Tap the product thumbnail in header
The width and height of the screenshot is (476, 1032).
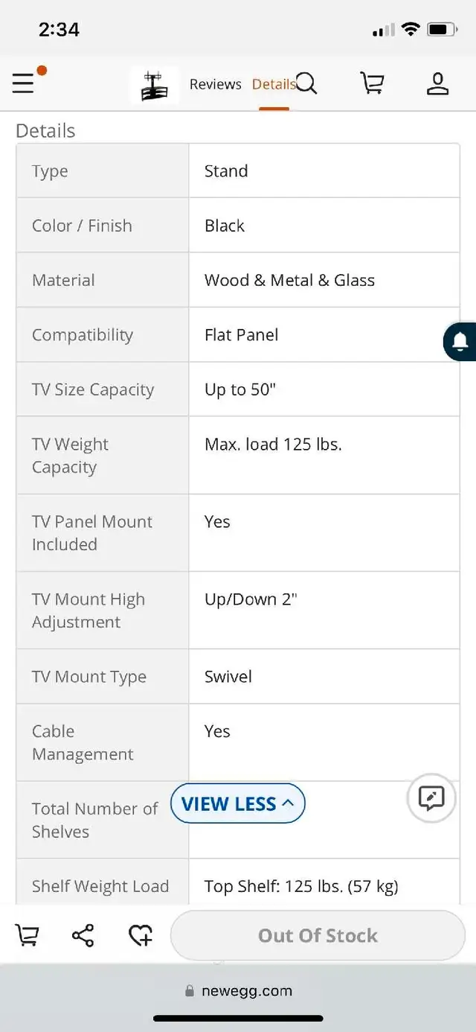point(154,85)
